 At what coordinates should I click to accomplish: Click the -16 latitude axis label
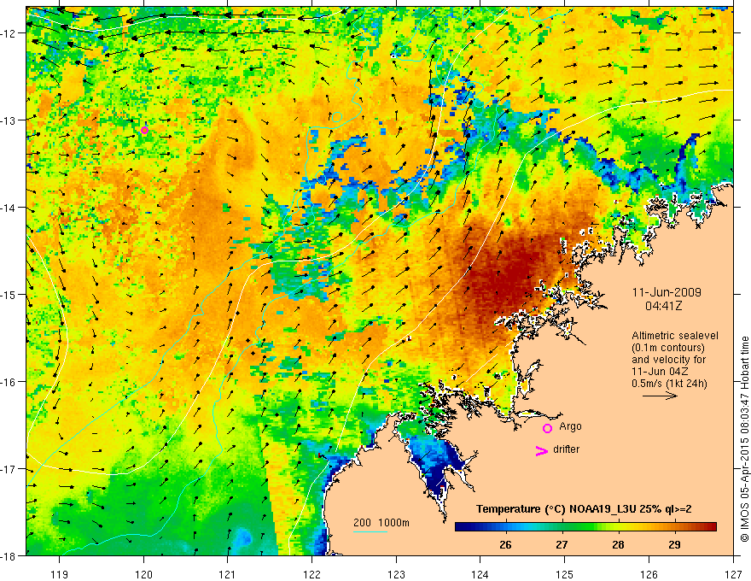pos(9,382)
